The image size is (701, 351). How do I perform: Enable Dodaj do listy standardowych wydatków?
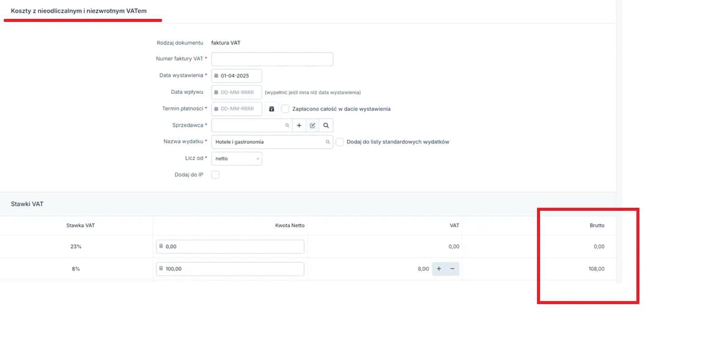coord(340,142)
